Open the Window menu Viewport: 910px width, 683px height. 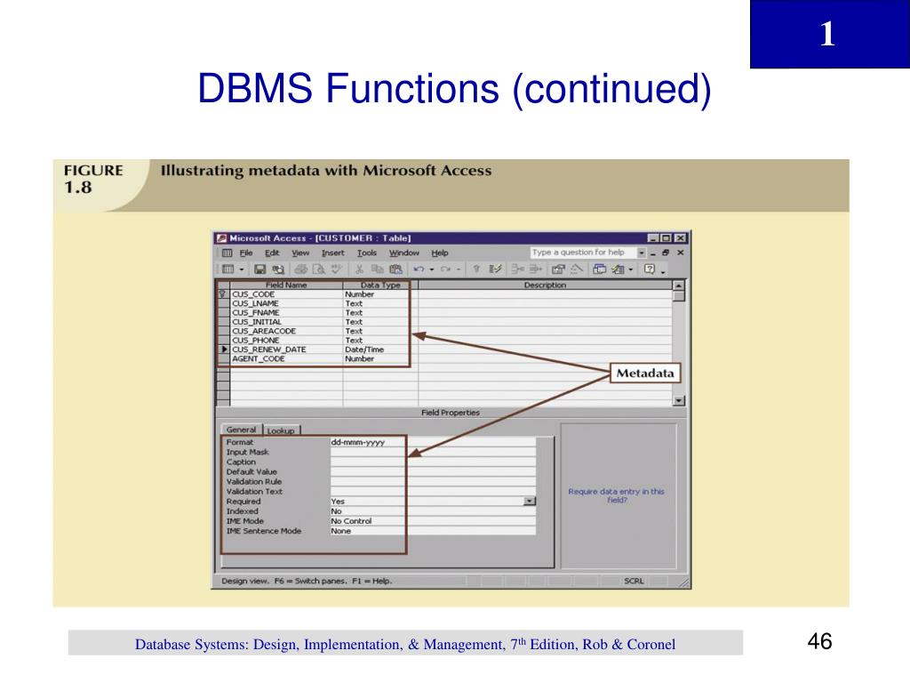tap(404, 253)
